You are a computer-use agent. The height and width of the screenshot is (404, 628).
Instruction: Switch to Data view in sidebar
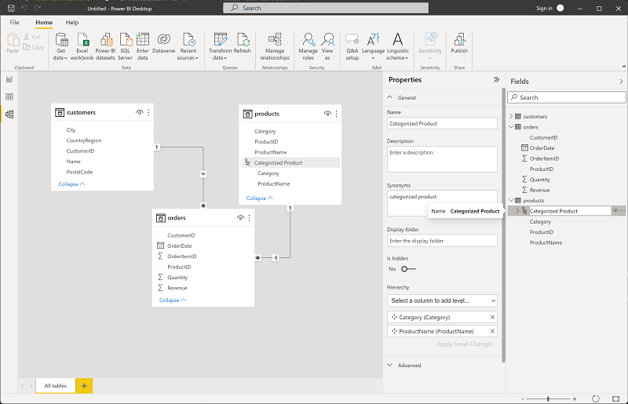9,96
